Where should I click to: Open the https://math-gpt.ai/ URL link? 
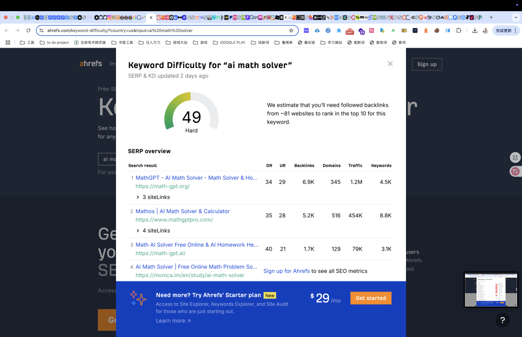click(160, 253)
